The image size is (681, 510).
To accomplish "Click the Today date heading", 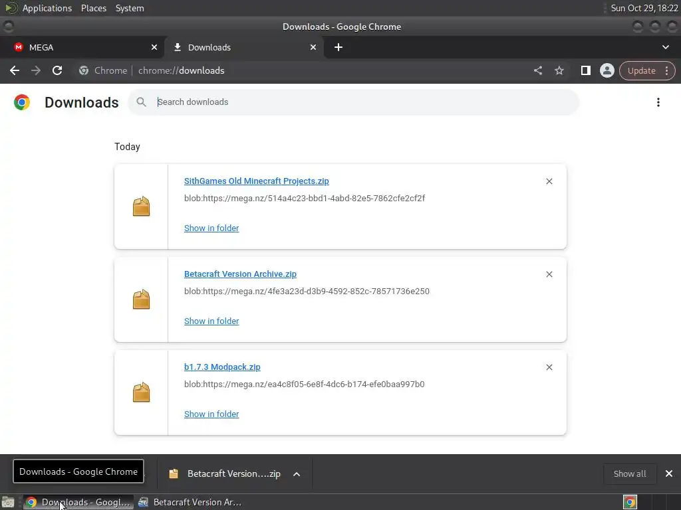I will tap(127, 147).
